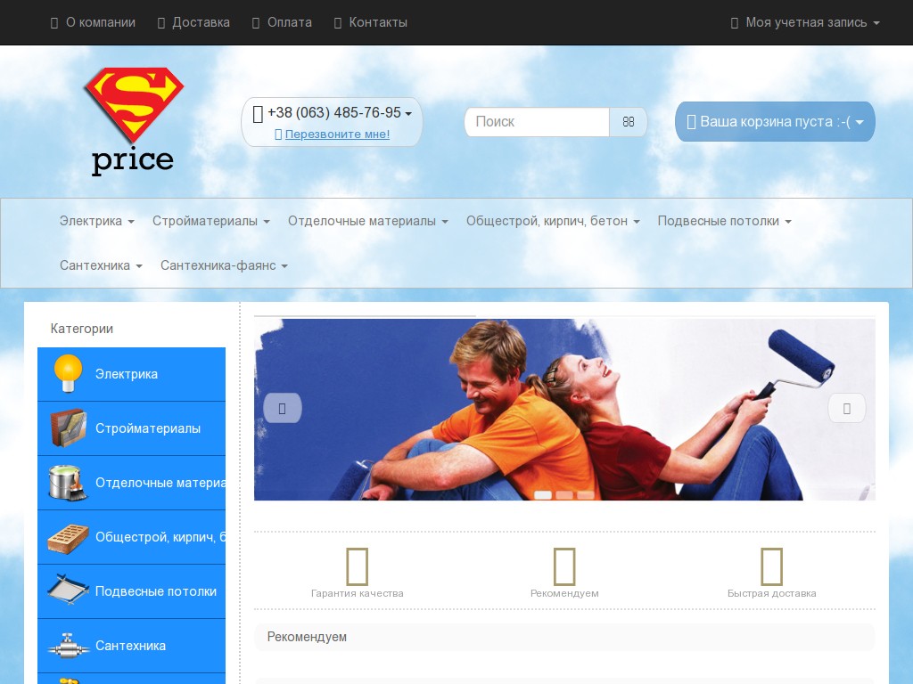Screen dimensions: 913x684
Task: Click the Стройматериалы wall icon in the sidebar
Action: pos(68,428)
